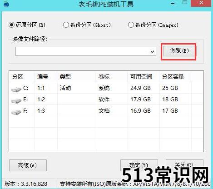
Task: Click the 关闭 (C) button
Action: (x=184, y=165)
